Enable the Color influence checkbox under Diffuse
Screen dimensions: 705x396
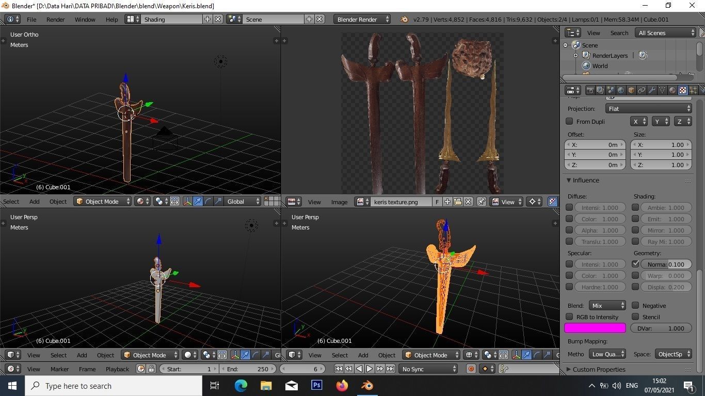pyautogui.click(x=569, y=219)
